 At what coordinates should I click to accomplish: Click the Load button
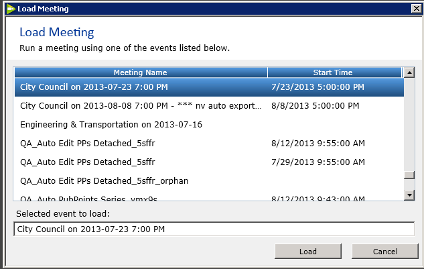coord(308,252)
